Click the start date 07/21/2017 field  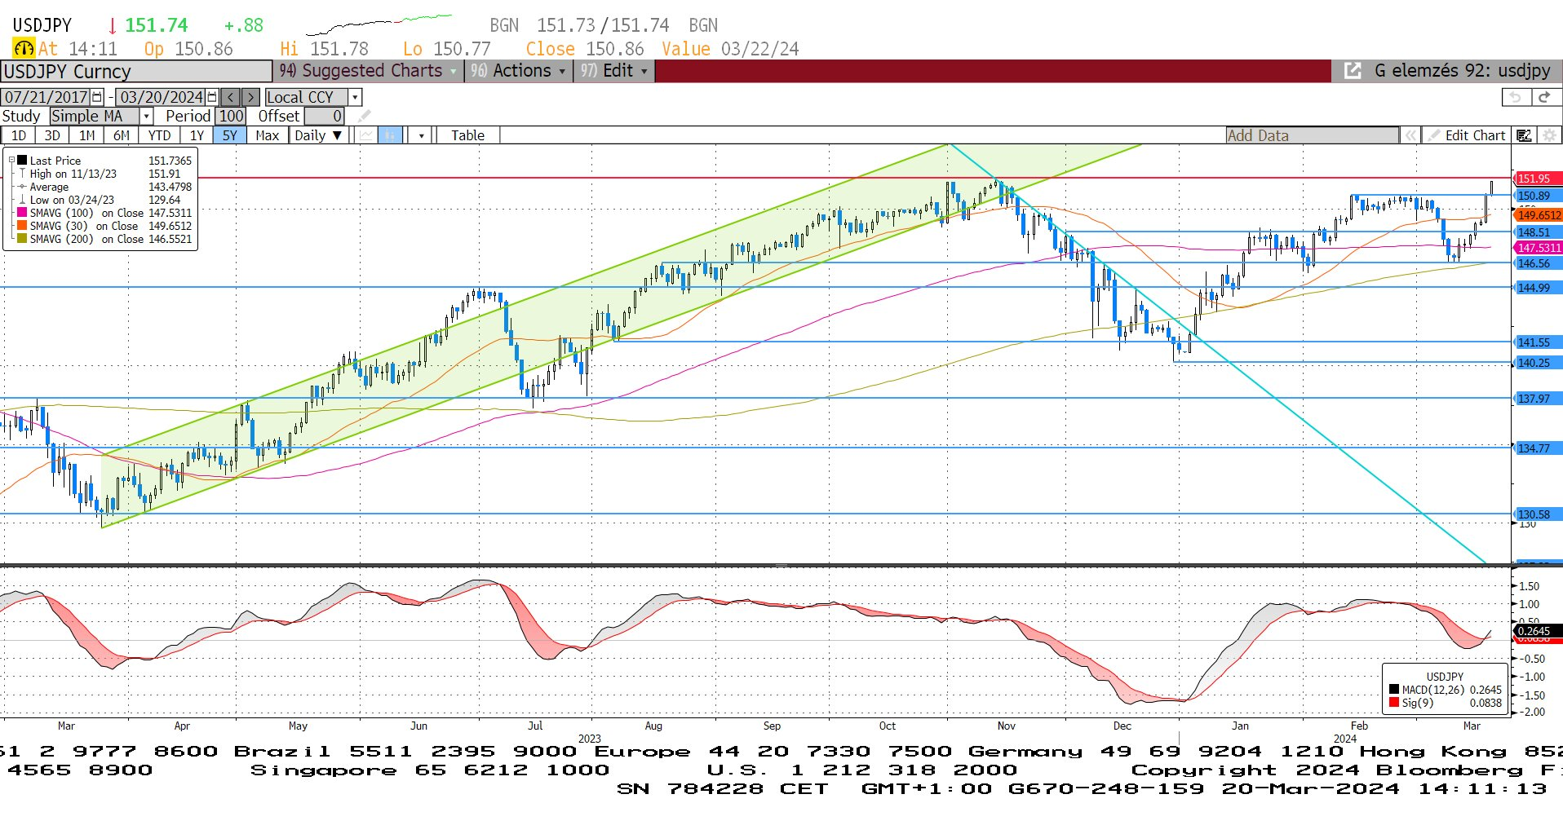[46, 97]
